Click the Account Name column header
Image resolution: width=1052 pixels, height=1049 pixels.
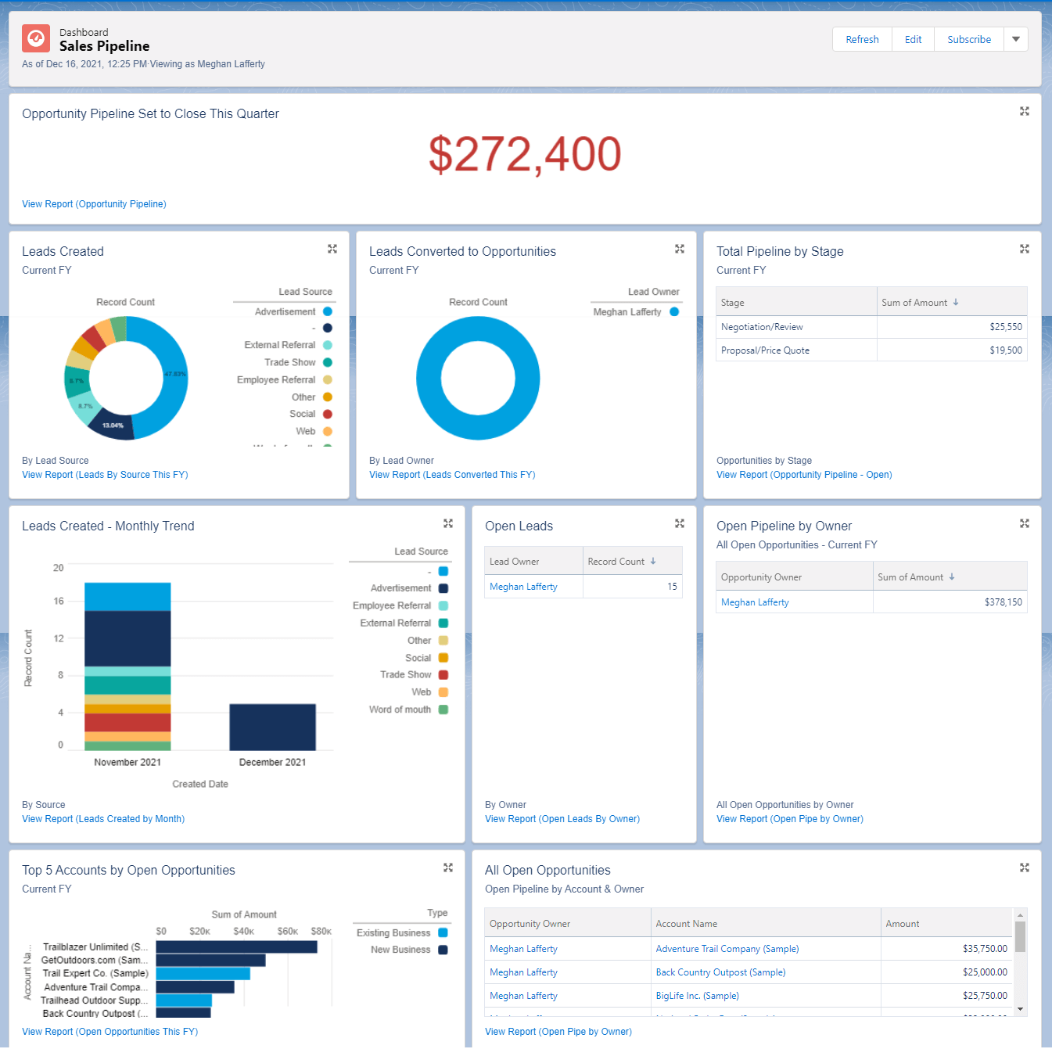coord(766,923)
